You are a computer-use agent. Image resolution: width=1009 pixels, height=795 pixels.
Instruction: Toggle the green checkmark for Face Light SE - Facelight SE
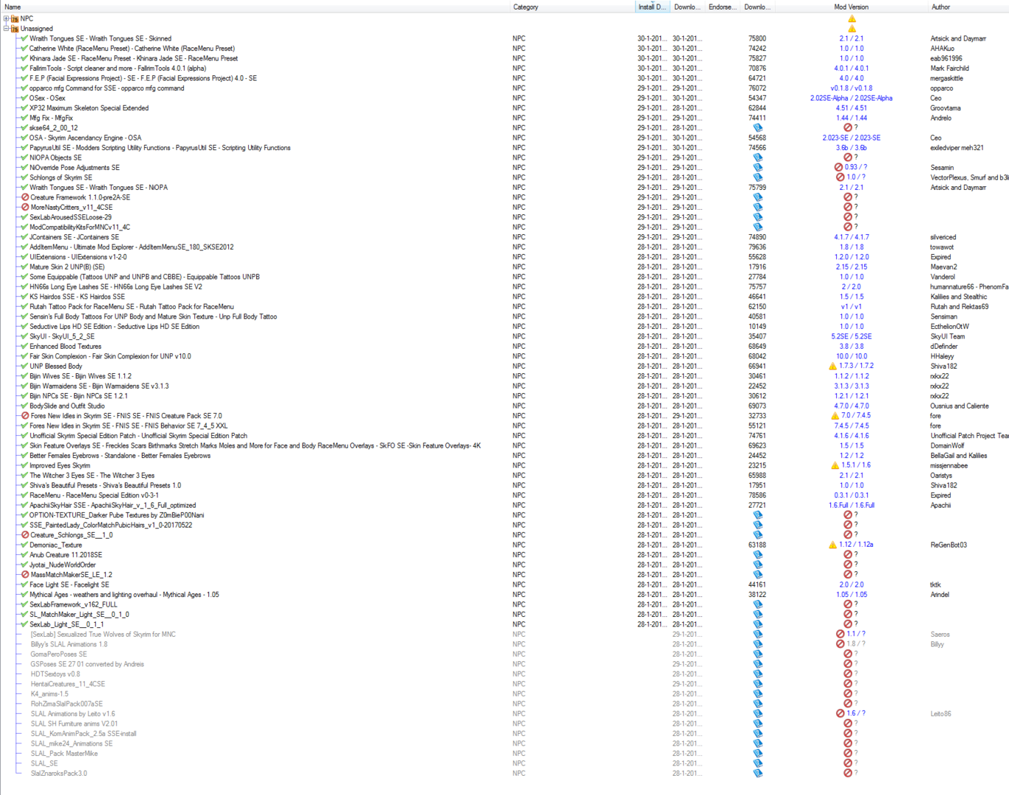coord(24,584)
